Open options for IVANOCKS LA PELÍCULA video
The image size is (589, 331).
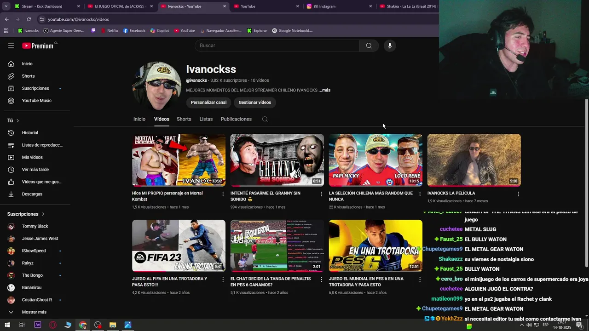[518, 194]
